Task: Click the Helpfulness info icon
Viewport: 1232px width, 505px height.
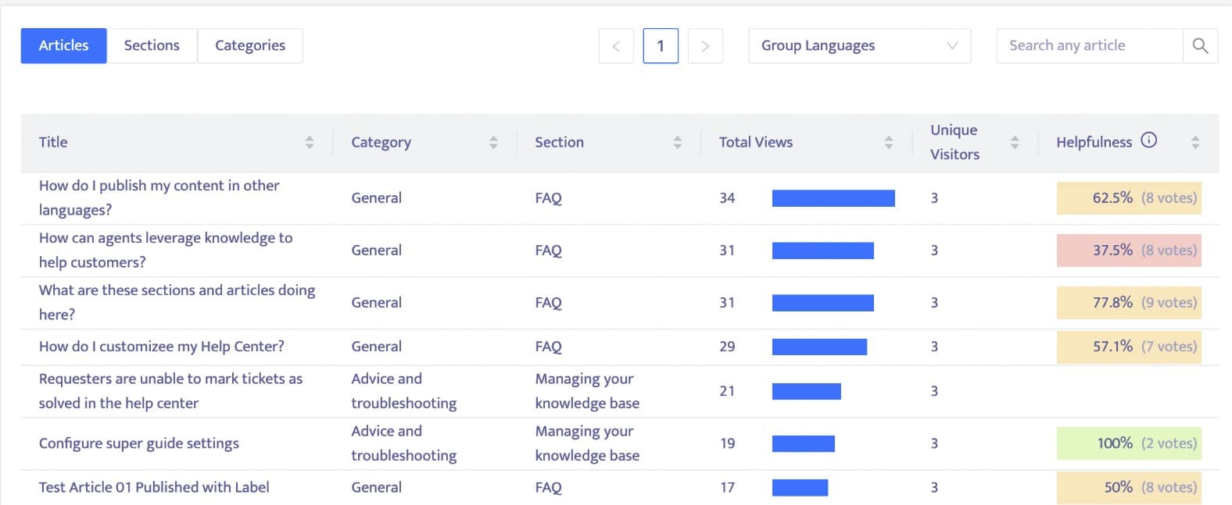Action: pyautogui.click(x=1148, y=140)
